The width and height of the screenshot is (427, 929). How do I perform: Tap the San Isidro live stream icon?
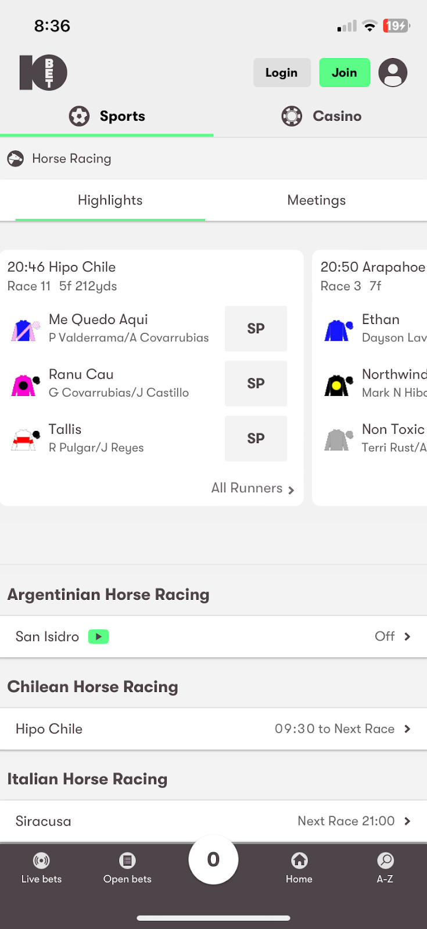(98, 637)
